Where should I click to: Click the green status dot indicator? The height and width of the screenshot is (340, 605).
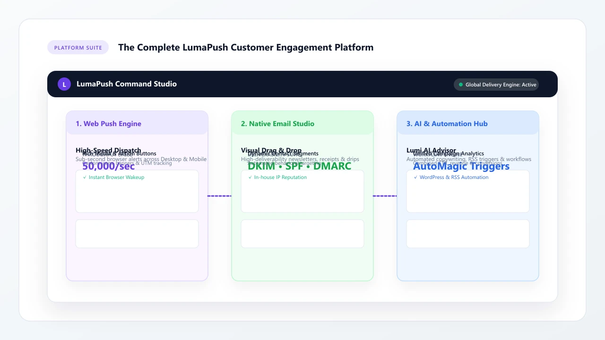[461, 85]
